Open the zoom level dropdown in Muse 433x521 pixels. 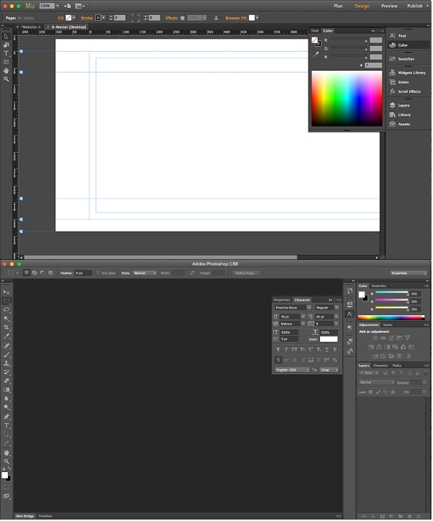tap(58, 6)
